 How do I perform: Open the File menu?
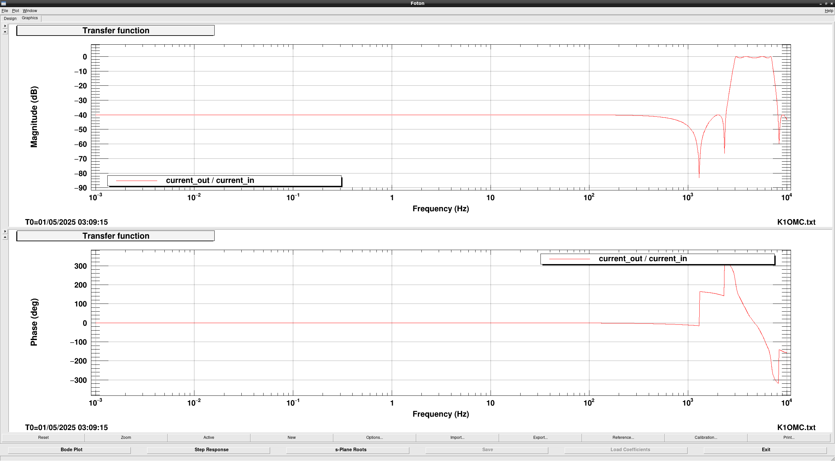coord(5,11)
